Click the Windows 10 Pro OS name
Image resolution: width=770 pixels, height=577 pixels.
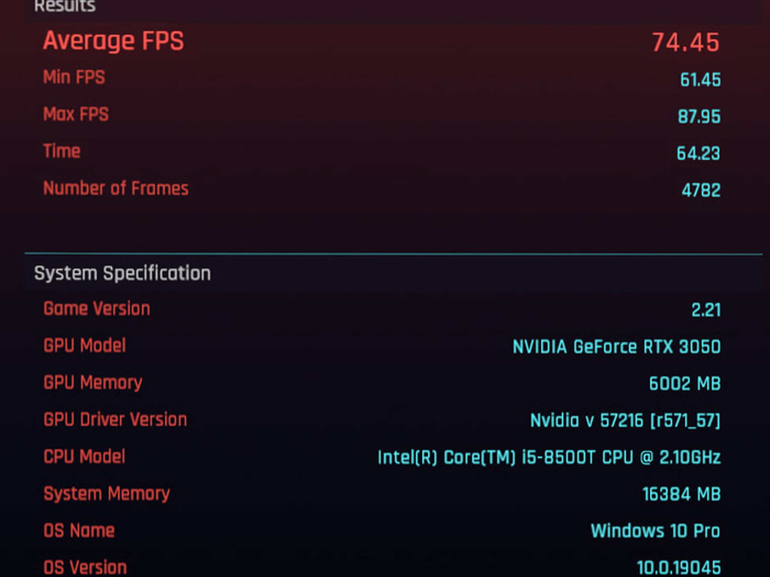[655, 531]
